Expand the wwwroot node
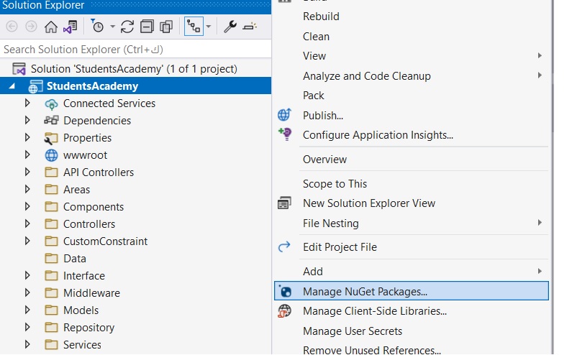Viewport: 572px width, 355px height. (27, 155)
